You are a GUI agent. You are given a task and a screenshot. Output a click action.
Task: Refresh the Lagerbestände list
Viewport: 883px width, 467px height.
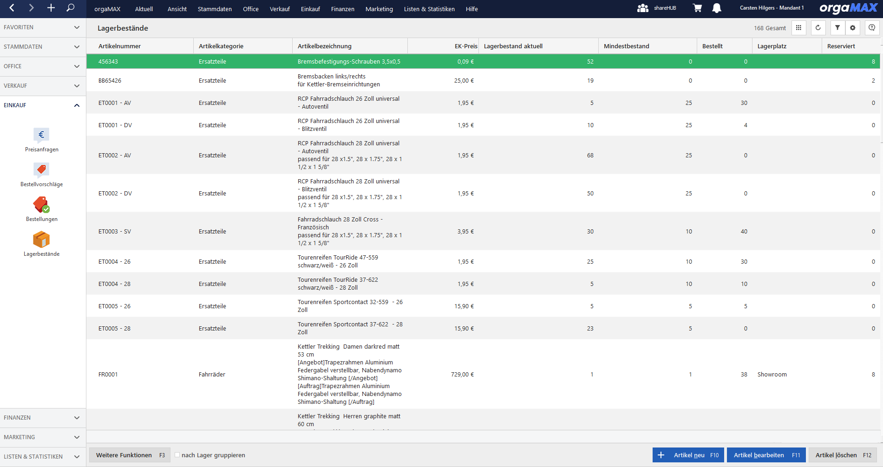tap(818, 28)
